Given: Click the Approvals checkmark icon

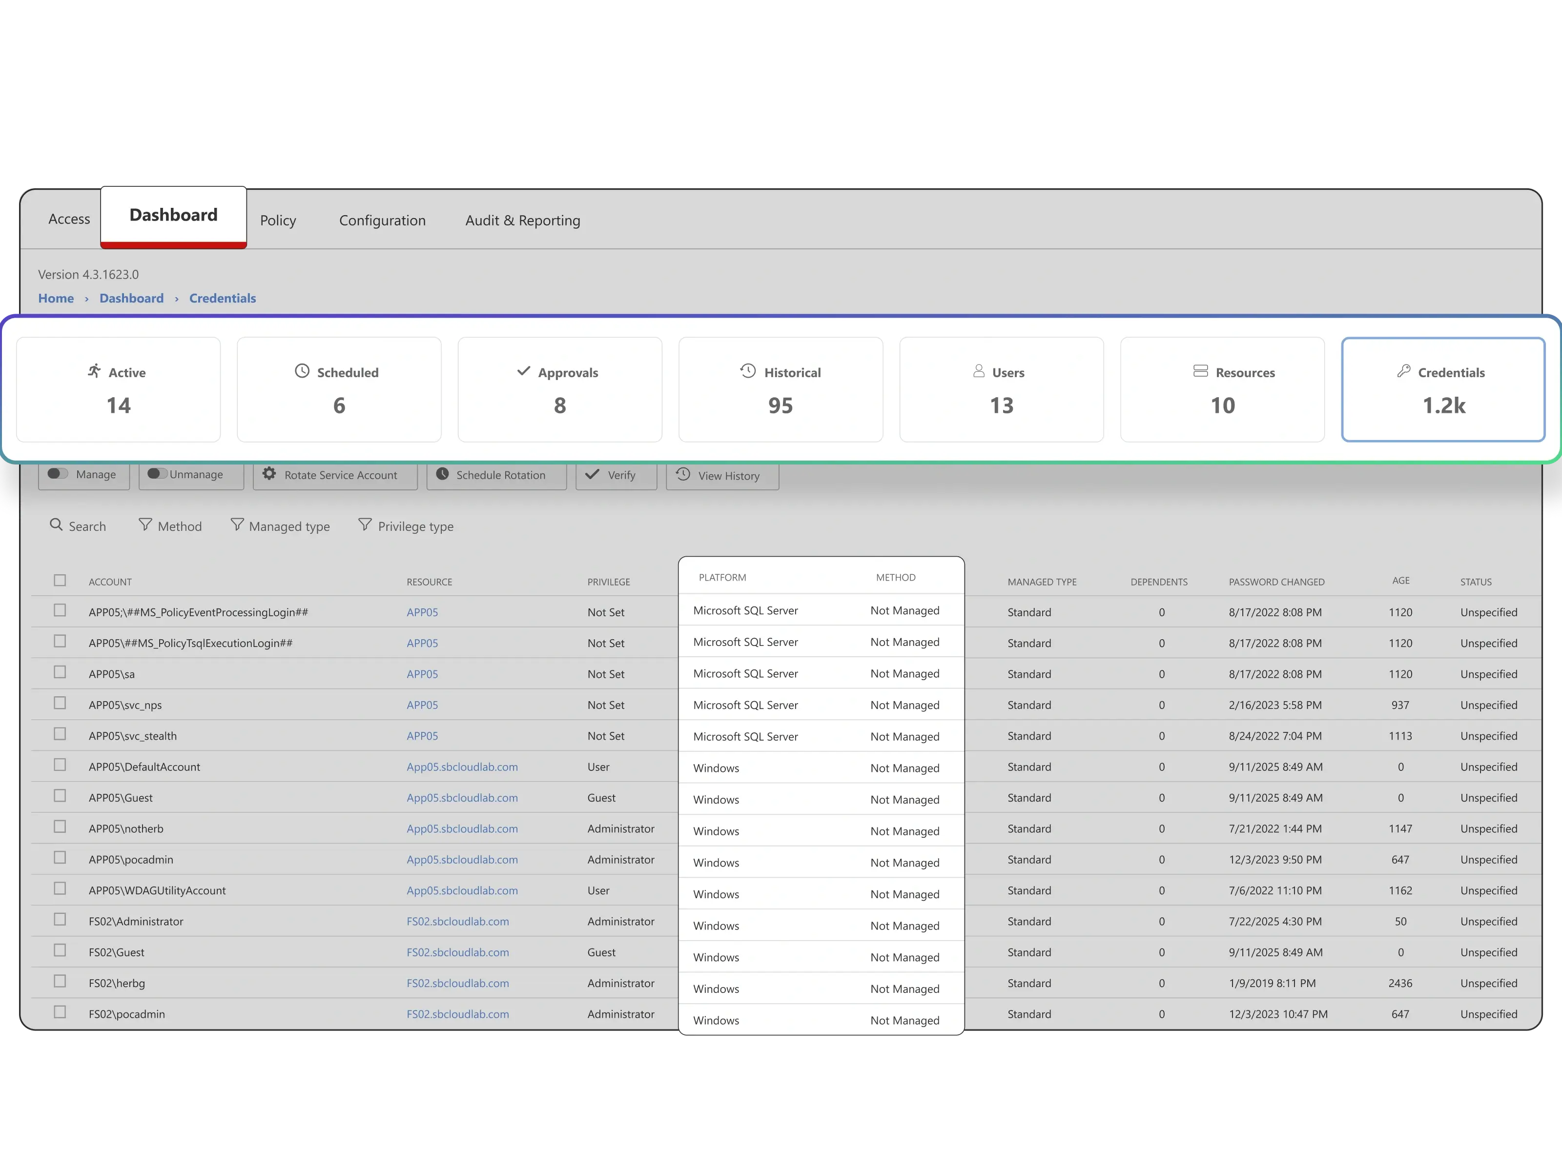Looking at the screenshot, I should click(x=523, y=370).
